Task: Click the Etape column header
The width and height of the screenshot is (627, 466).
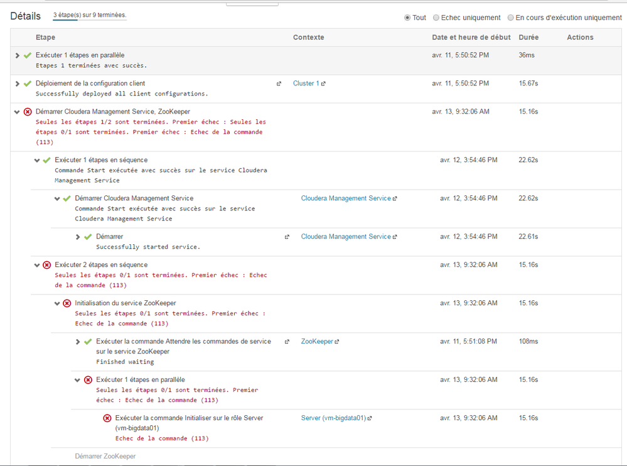Action: click(45, 38)
